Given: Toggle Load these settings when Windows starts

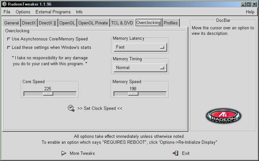Looking at the screenshot, I should pos(9,48).
